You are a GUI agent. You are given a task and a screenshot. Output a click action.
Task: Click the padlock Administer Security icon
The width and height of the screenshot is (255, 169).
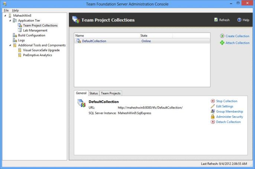tap(213, 117)
